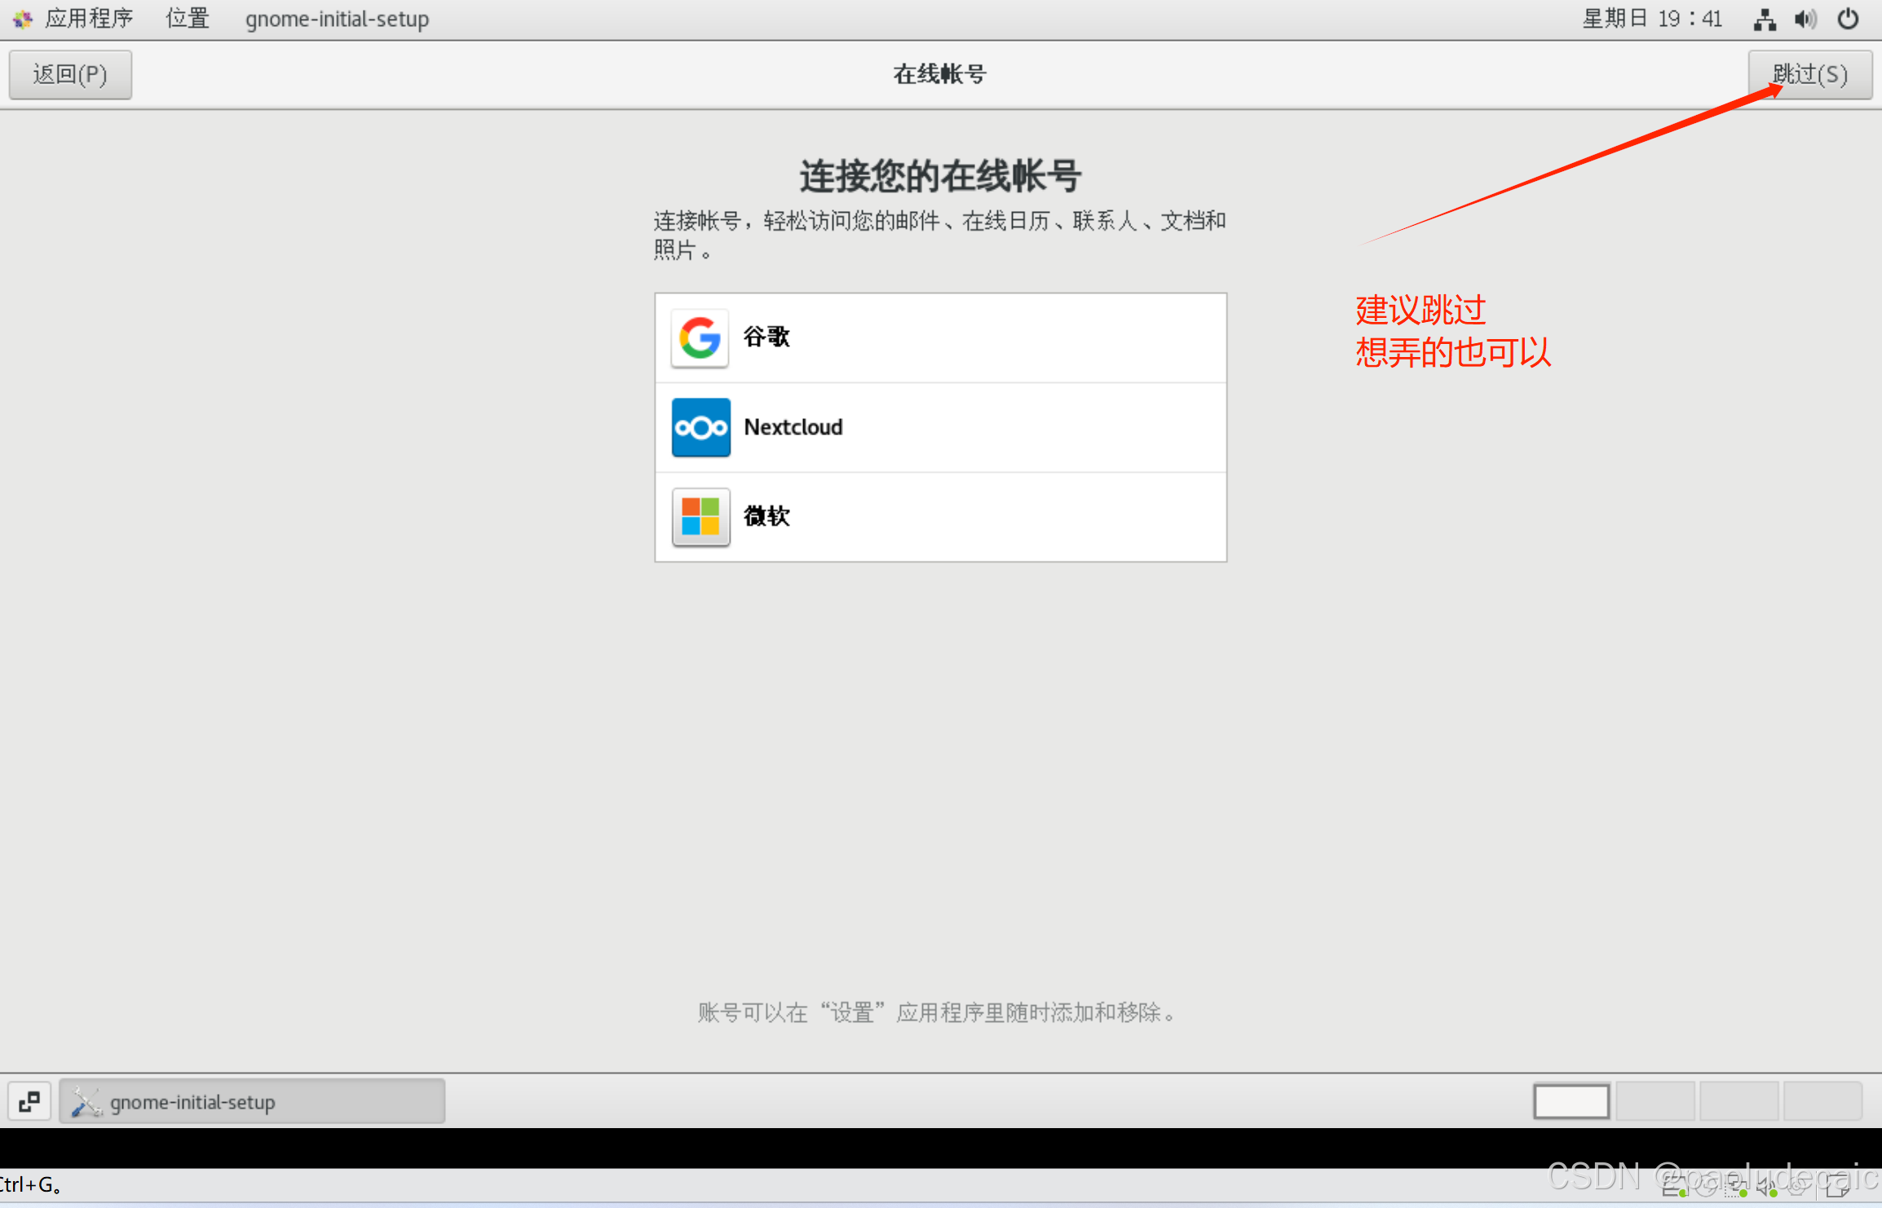The height and width of the screenshot is (1208, 1882).
Task: Open gnome-initial-setup app menu in top bar
Action: pos(337,19)
